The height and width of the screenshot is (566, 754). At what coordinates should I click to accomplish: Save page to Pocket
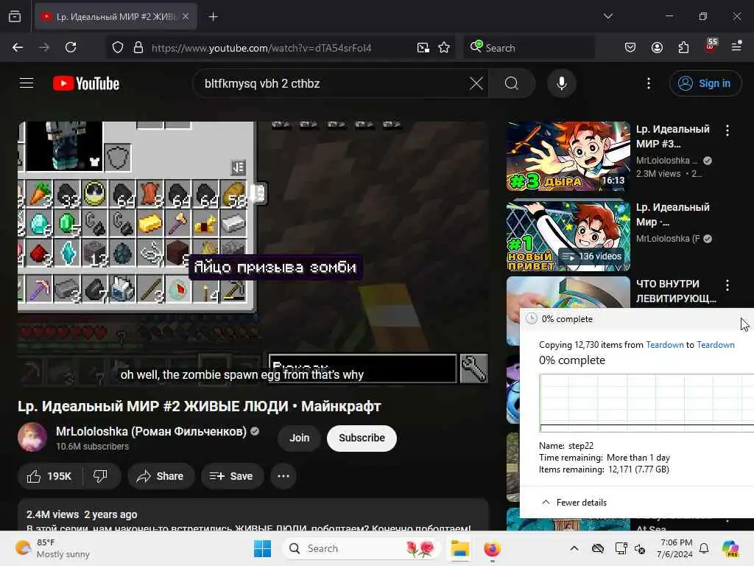pyautogui.click(x=630, y=47)
